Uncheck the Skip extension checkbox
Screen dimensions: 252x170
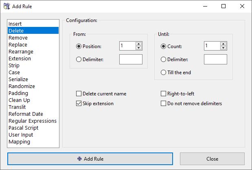click(79, 104)
